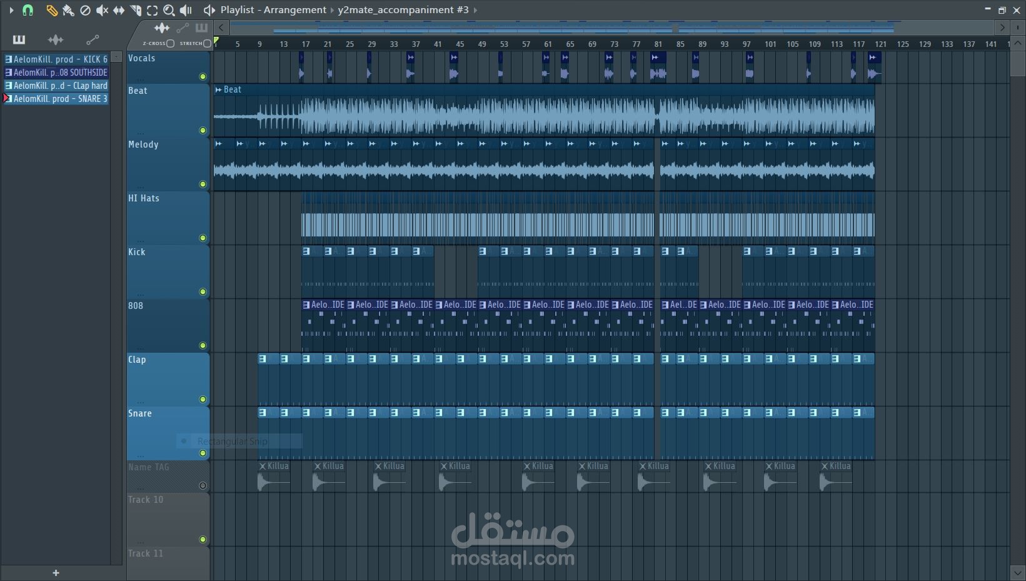Viewport: 1026px width, 581px height.
Task: Select the 808 track header
Action: tap(168, 325)
